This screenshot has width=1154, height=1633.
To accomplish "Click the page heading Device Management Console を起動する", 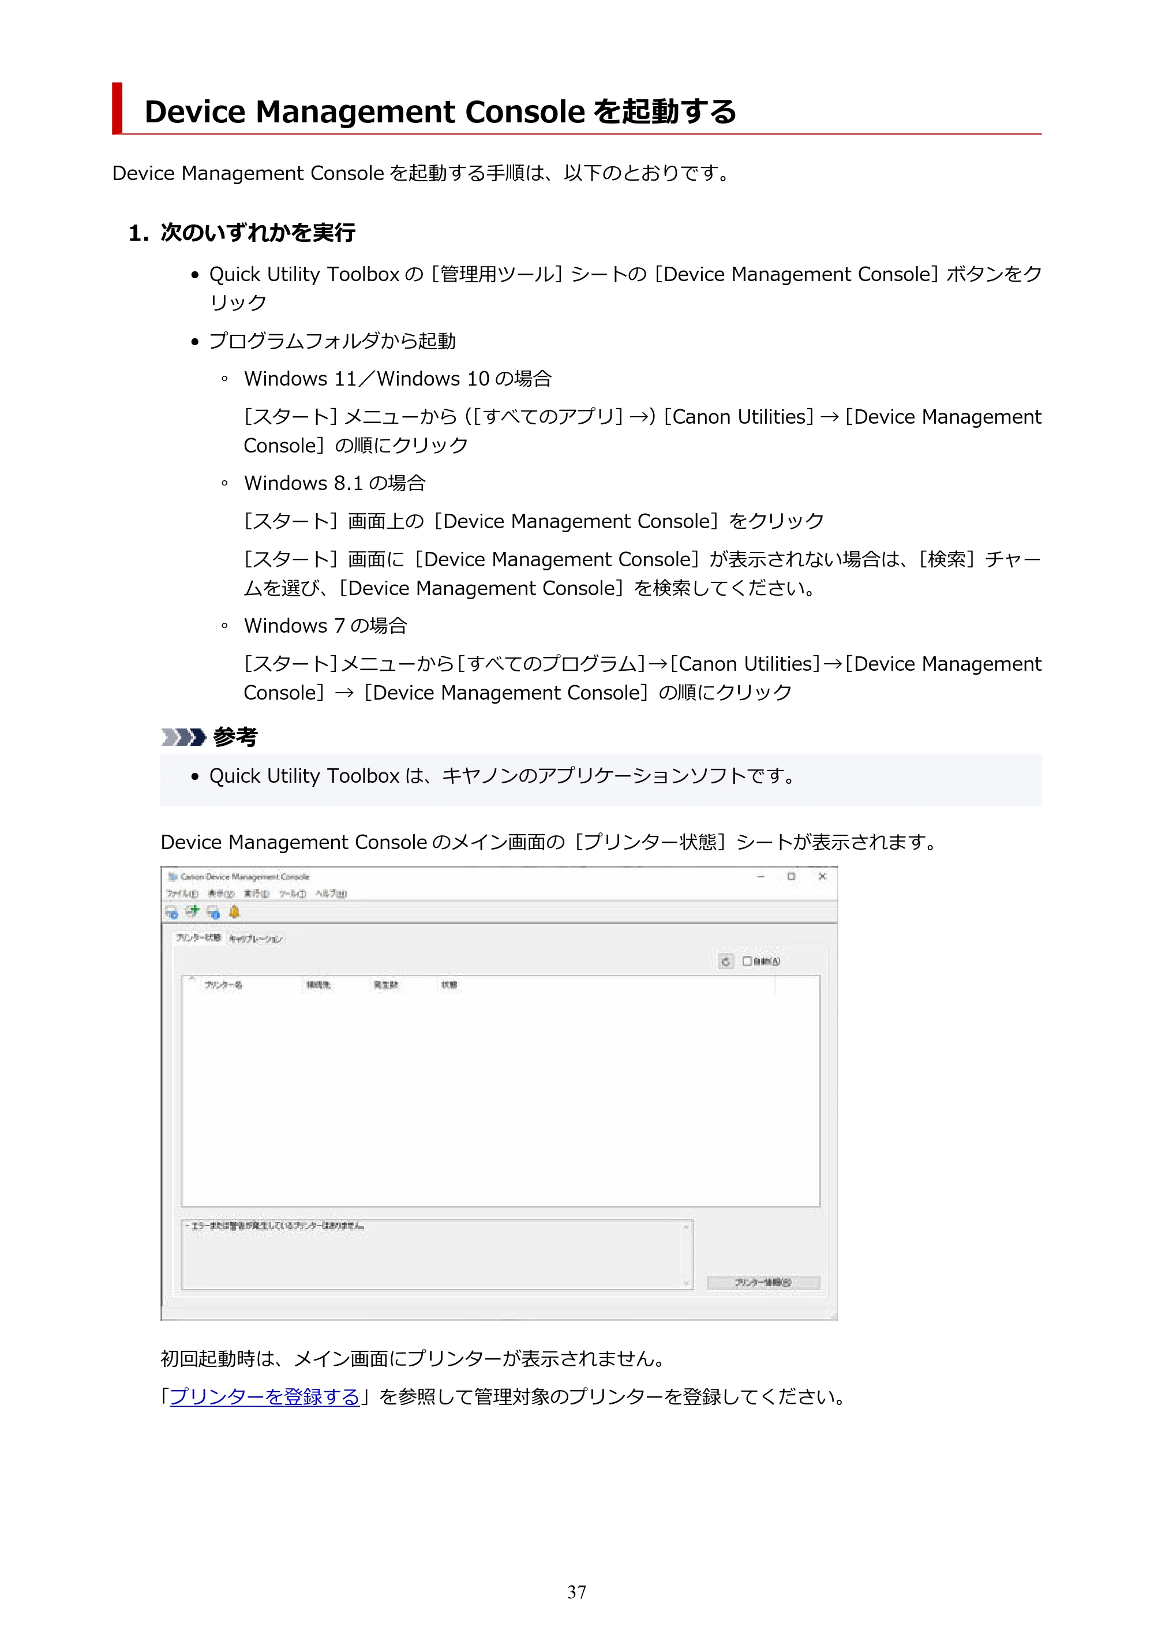I will [440, 111].
